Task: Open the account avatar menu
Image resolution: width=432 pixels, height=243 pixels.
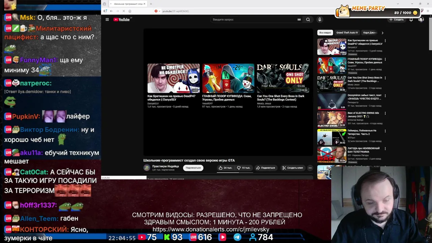Action: click(421, 20)
